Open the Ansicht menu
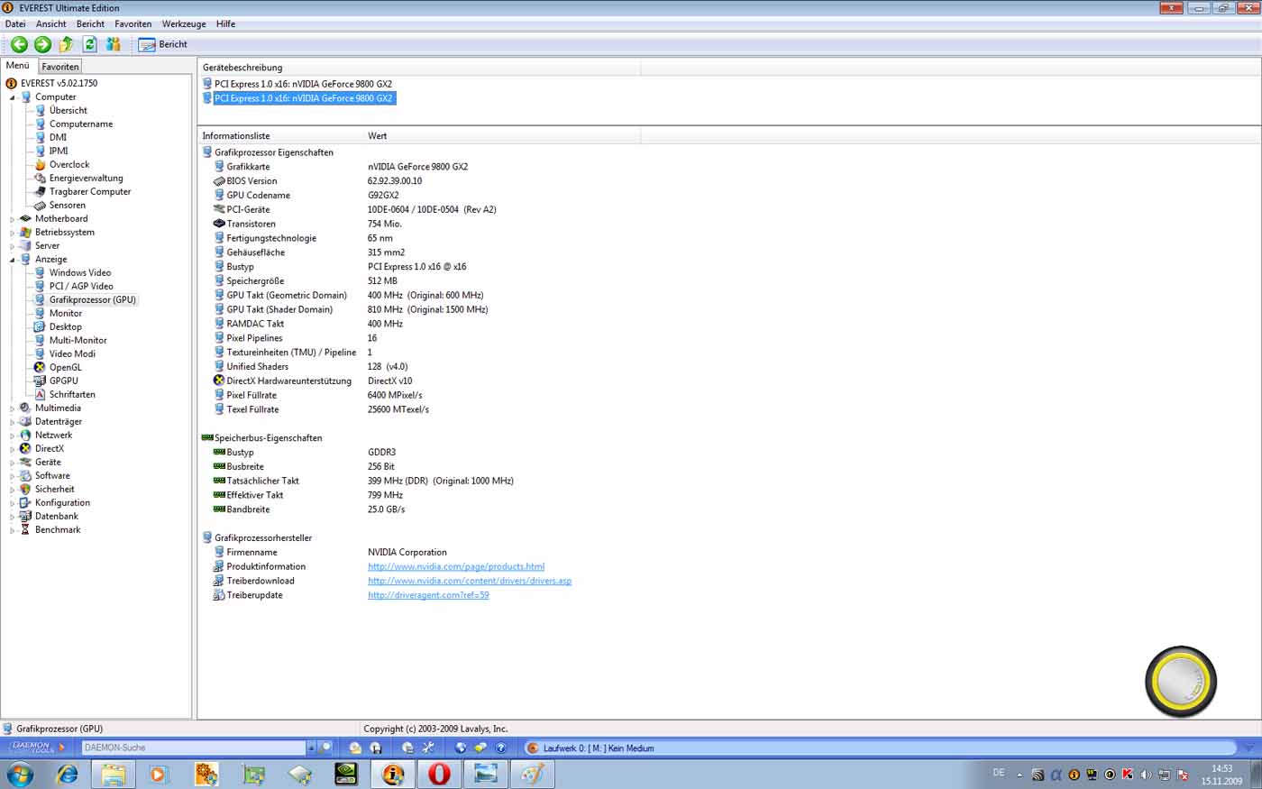The image size is (1262, 789). pos(50,24)
